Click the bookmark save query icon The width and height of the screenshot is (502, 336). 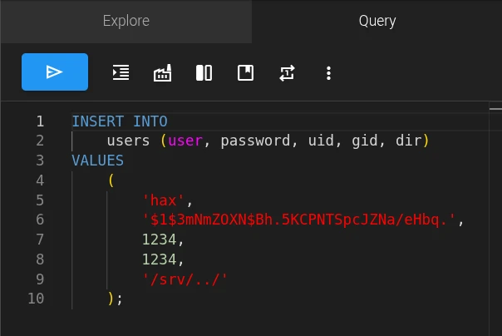click(x=245, y=72)
